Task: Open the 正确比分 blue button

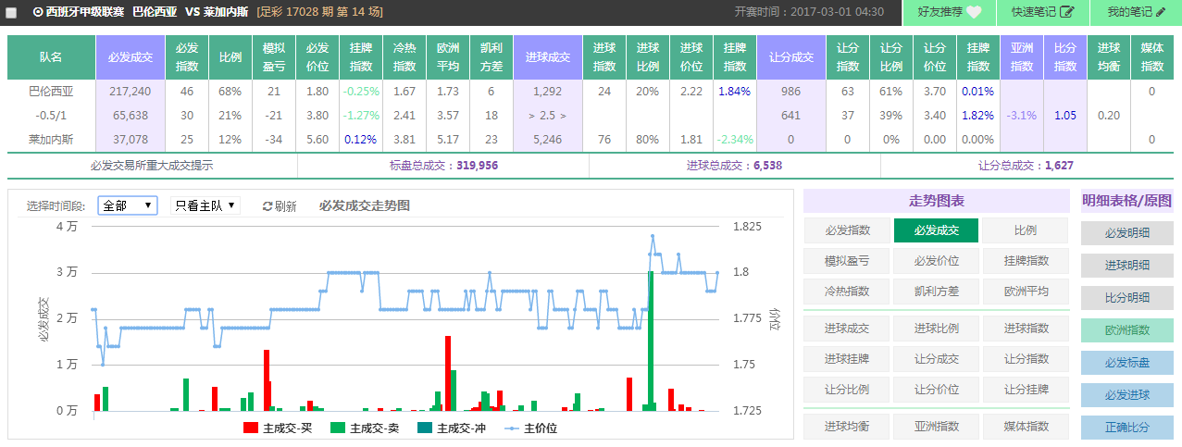Action: 1126,428
